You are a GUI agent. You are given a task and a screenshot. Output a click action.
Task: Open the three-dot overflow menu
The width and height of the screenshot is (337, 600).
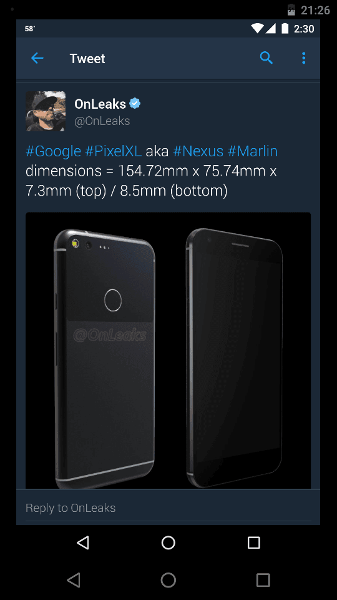(x=304, y=58)
